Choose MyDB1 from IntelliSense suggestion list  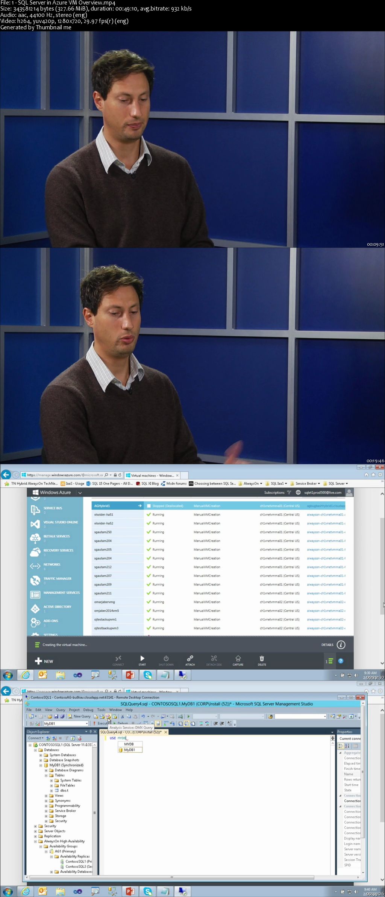coord(130,750)
